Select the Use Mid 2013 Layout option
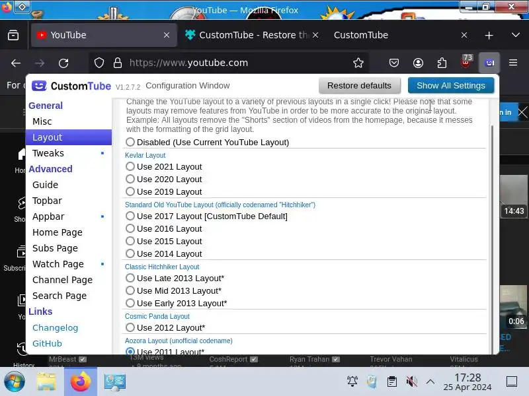 coord(130,290)
